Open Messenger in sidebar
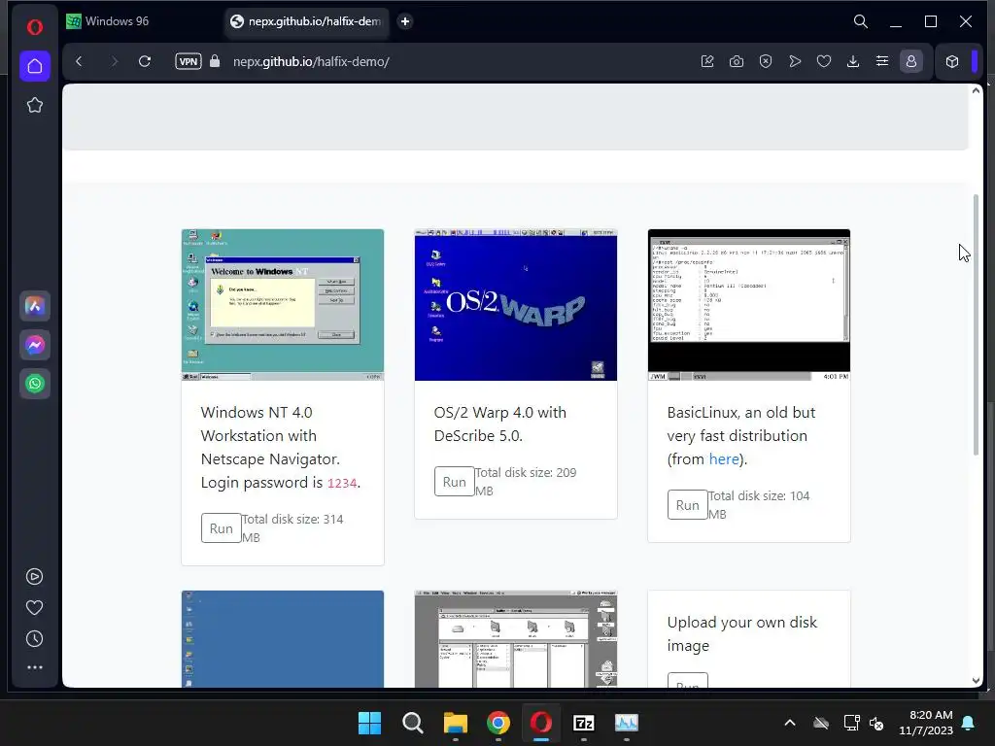Image resolution: width=995 pixels, height=746 pixels. [x=35, y=345]
